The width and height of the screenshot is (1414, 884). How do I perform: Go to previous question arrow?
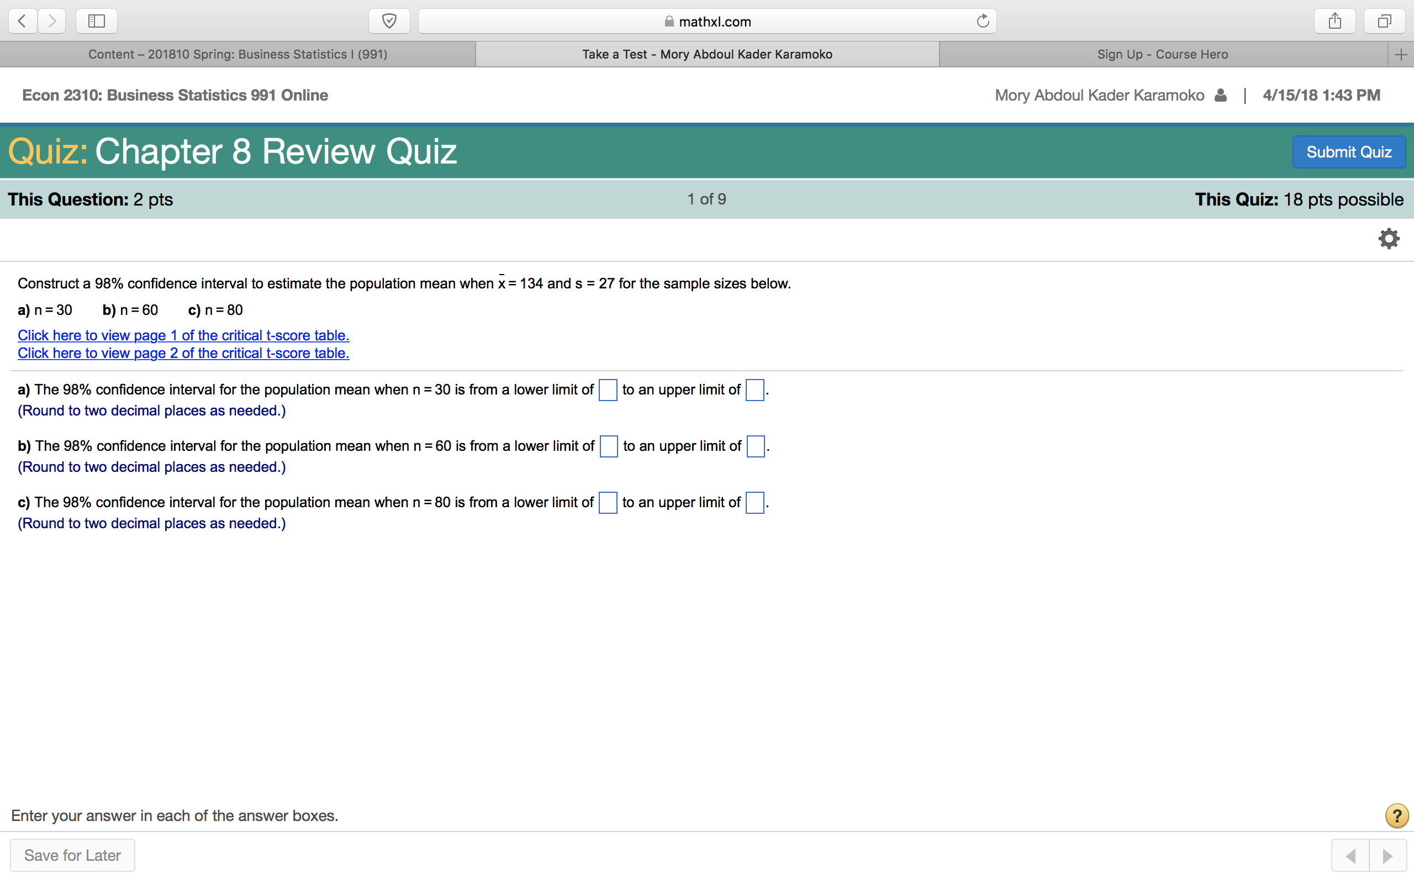pyautogui.click(x=1350, y=856)
